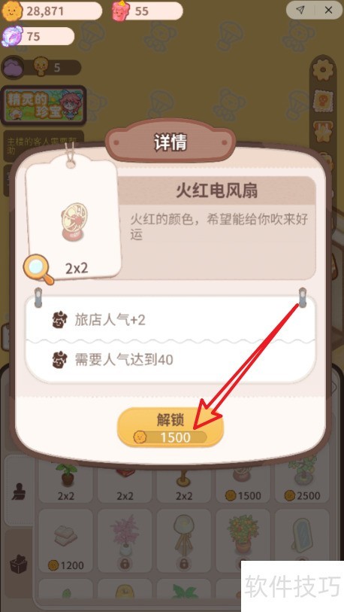Select the fan item priced 1500
Viewport: 344px width, 612px height.
pyautogui.click(x=243, y=482)
